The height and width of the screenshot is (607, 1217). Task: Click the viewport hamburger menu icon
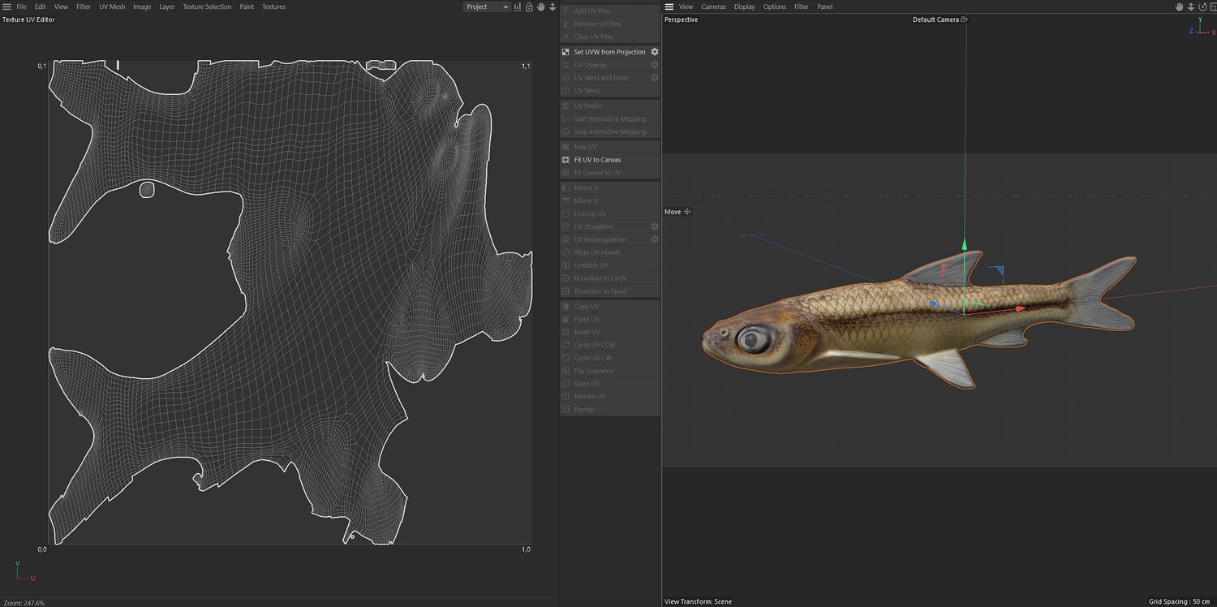[669, 6]
